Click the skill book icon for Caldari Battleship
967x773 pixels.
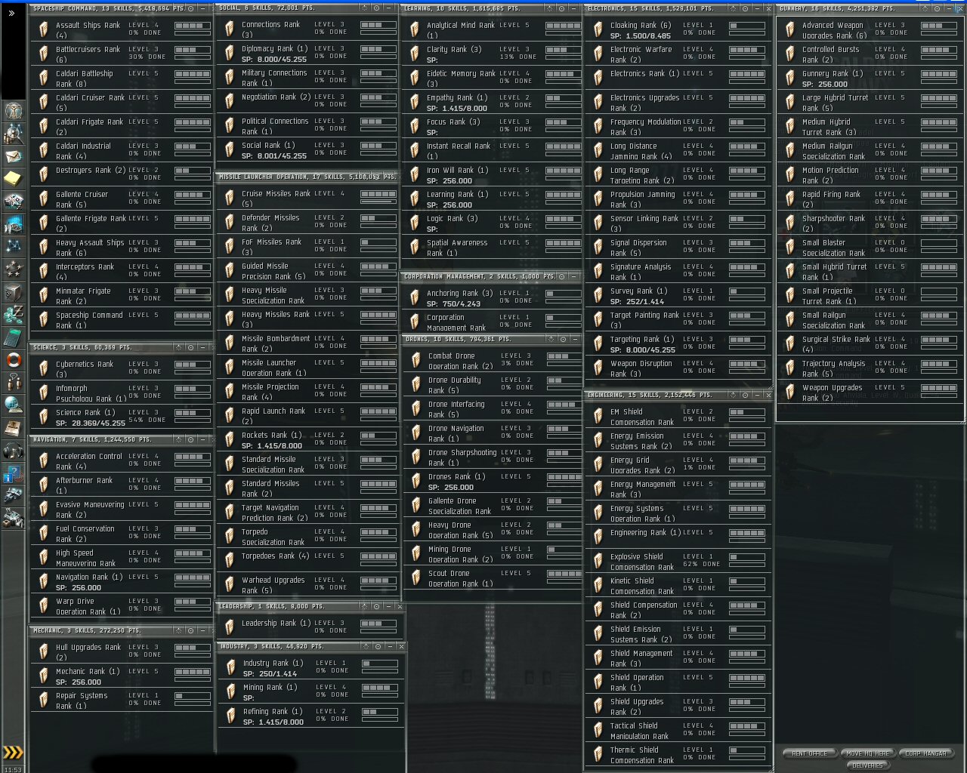tap(44, 78)
